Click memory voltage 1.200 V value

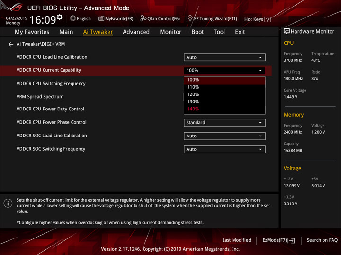(318, 132)
